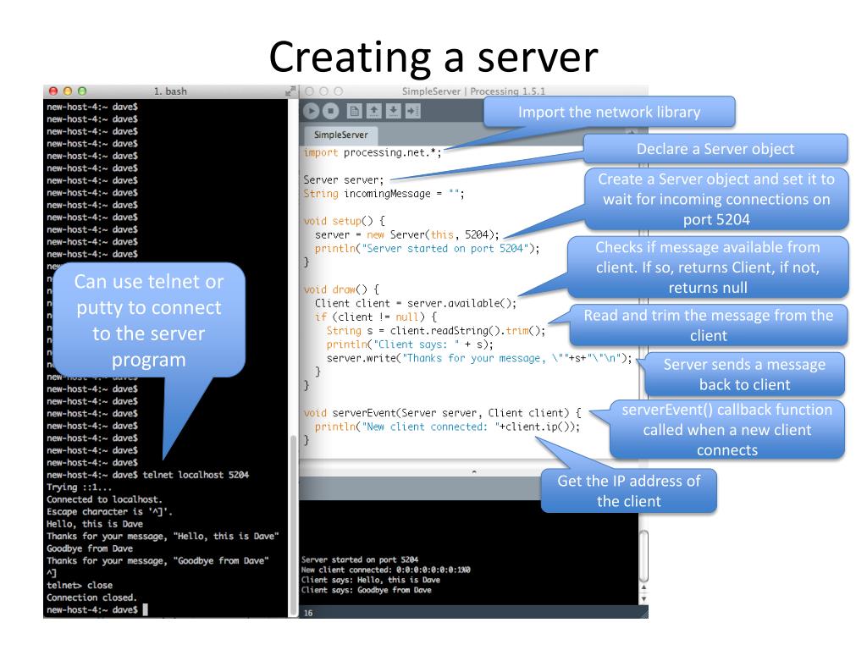Click the 'if (client != null) {' line

pyautogui.click(x=375, y=317)
